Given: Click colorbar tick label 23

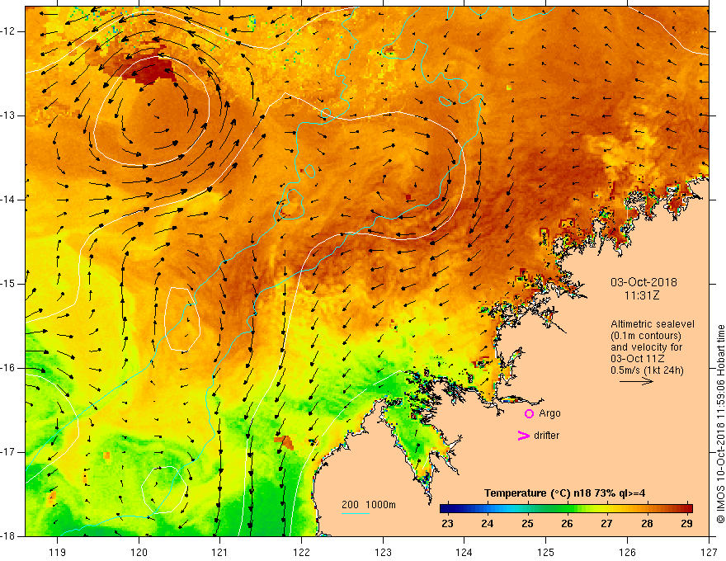Looking at the screenshot, I should pyautogui.click(x=447, y=524).
